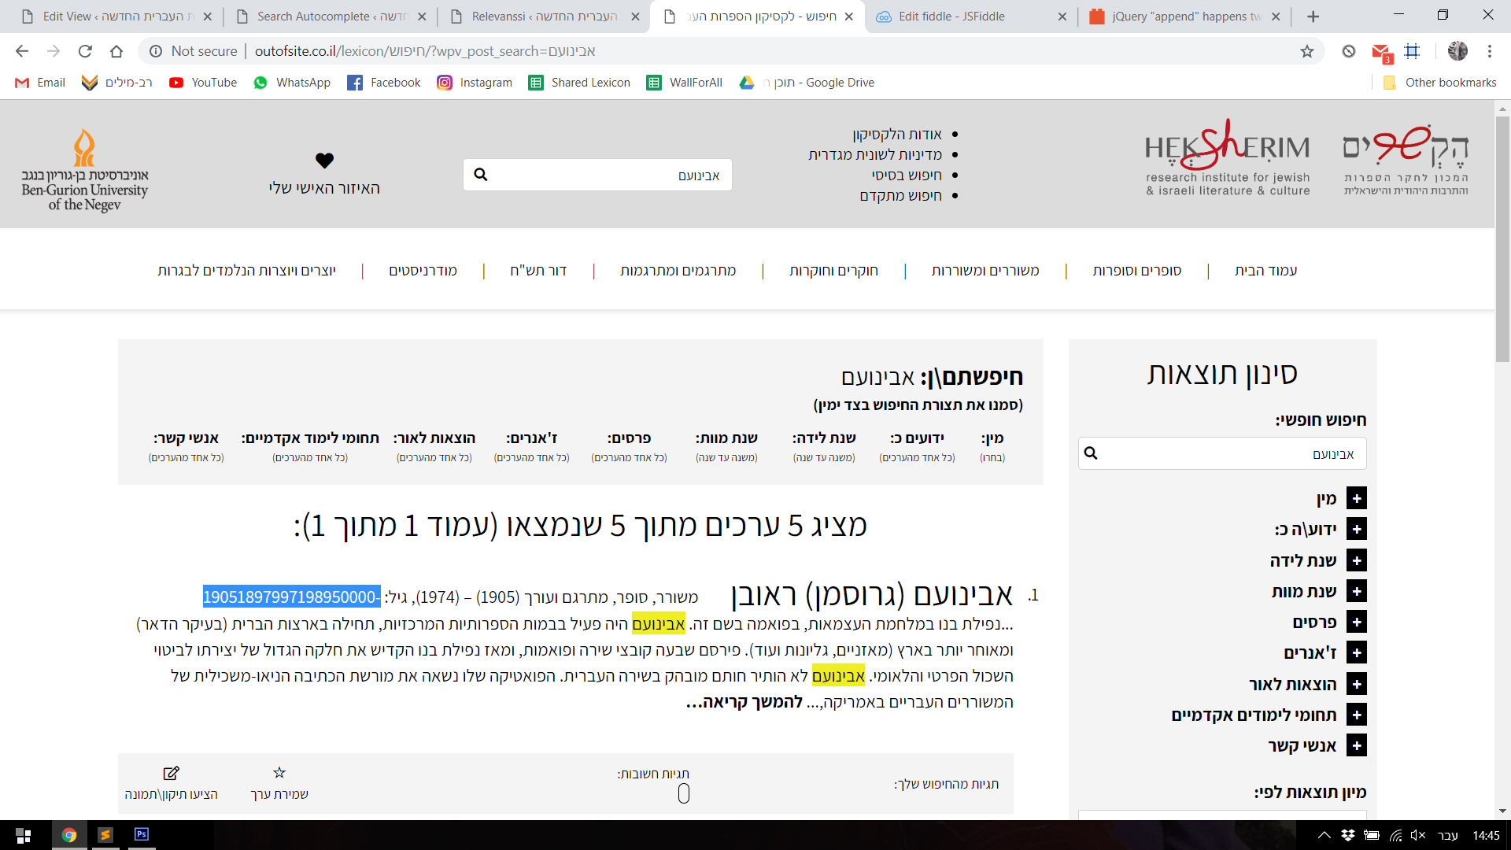Switch to the Edit View browser tab

click(118, 17)
